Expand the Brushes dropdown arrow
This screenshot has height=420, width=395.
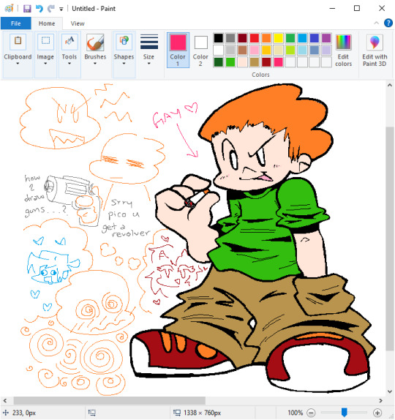[x=95, y=64]
